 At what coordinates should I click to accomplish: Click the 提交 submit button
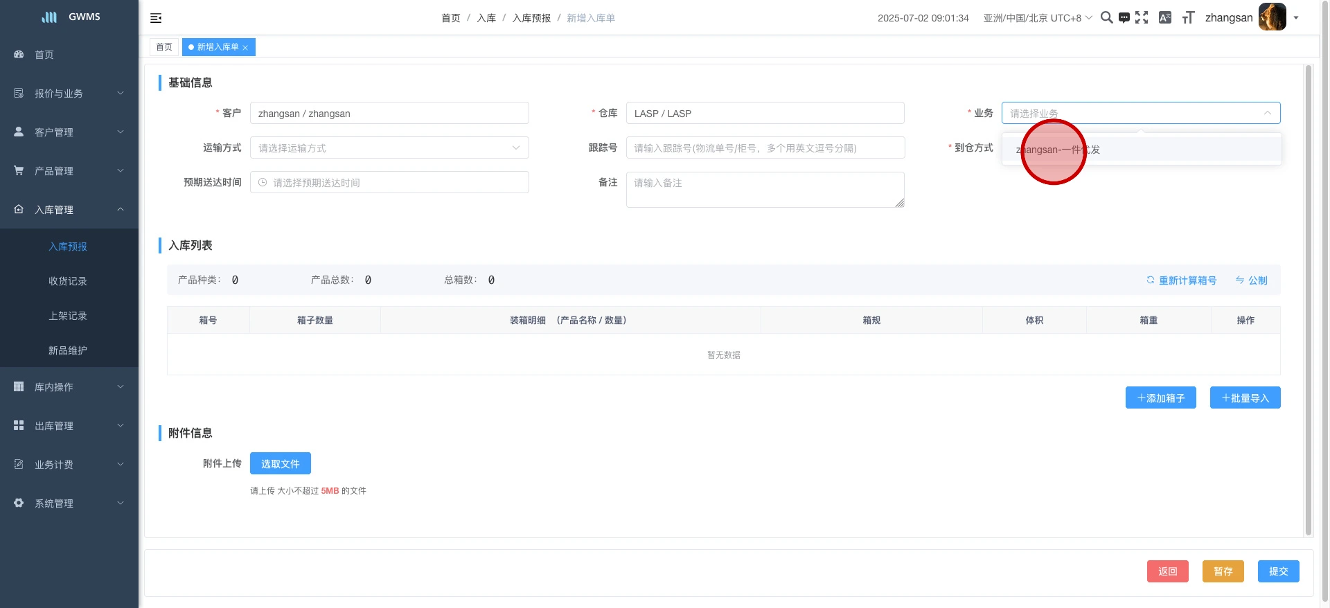pos(1278,571)
